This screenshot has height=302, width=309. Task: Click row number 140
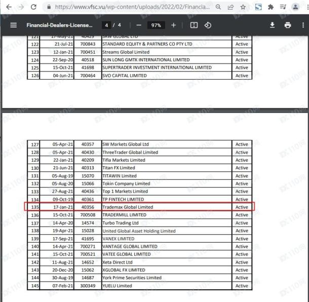(35, 247)
